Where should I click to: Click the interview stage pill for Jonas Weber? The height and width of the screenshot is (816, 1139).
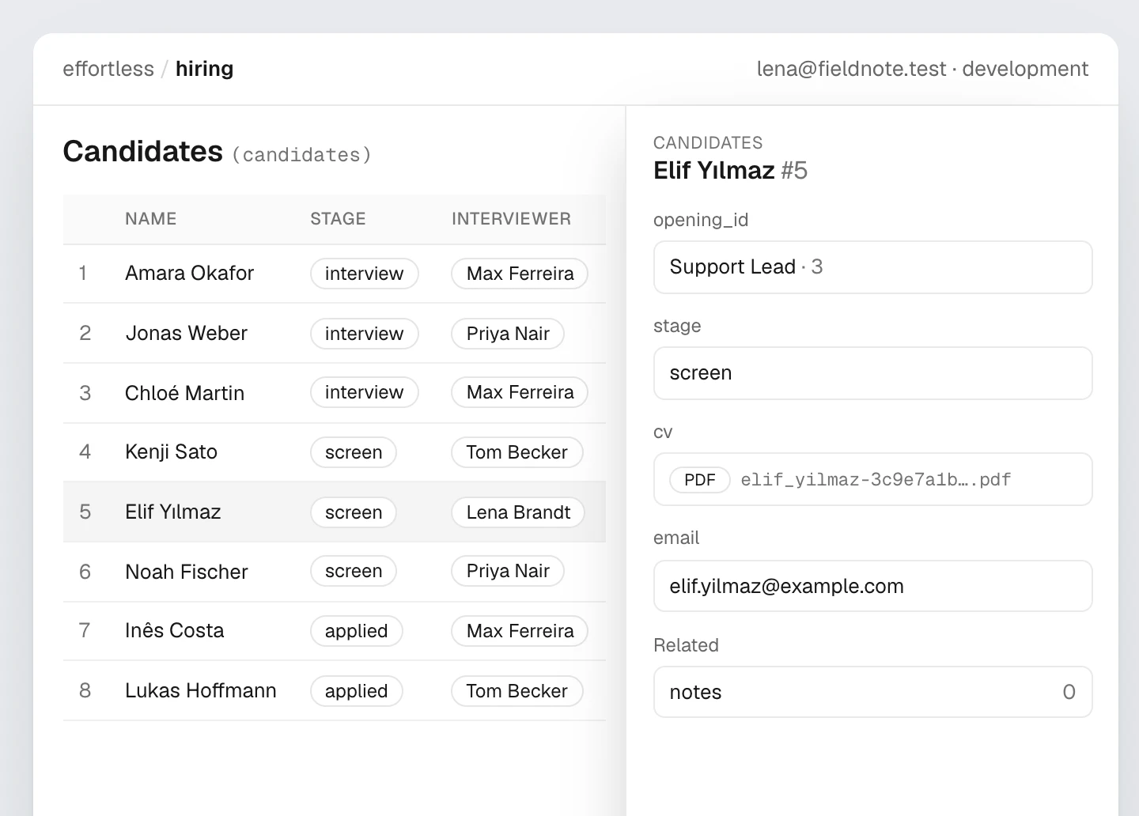[364, 334]
